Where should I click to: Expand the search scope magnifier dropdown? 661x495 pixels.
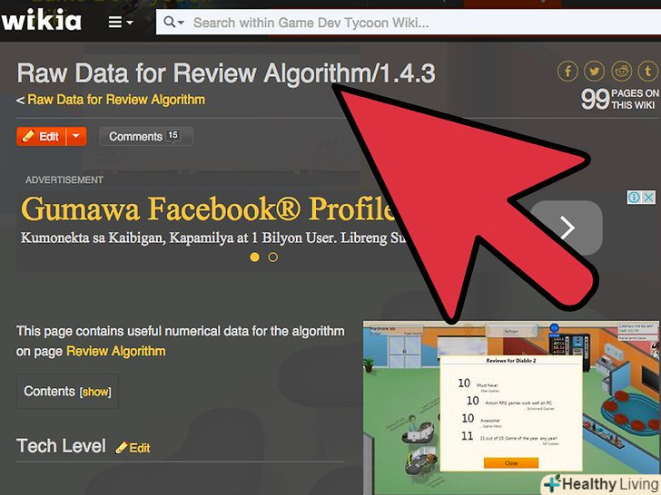[173, 22]
